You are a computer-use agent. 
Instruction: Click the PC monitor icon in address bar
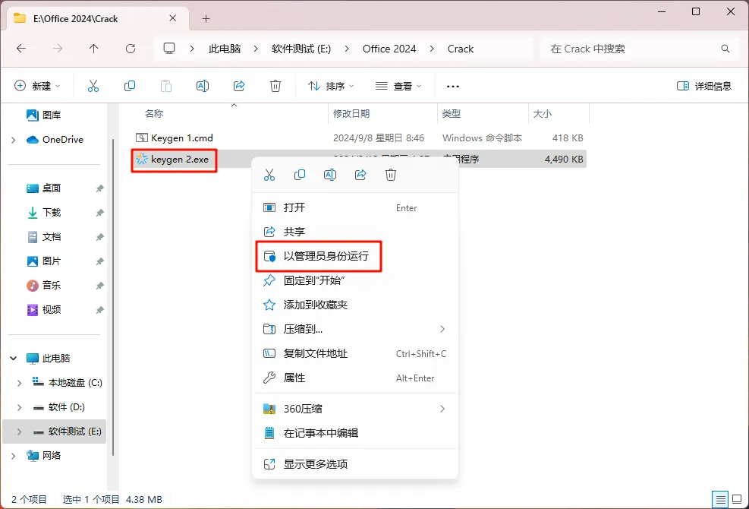pyautogui.click(x=169, y=49)
